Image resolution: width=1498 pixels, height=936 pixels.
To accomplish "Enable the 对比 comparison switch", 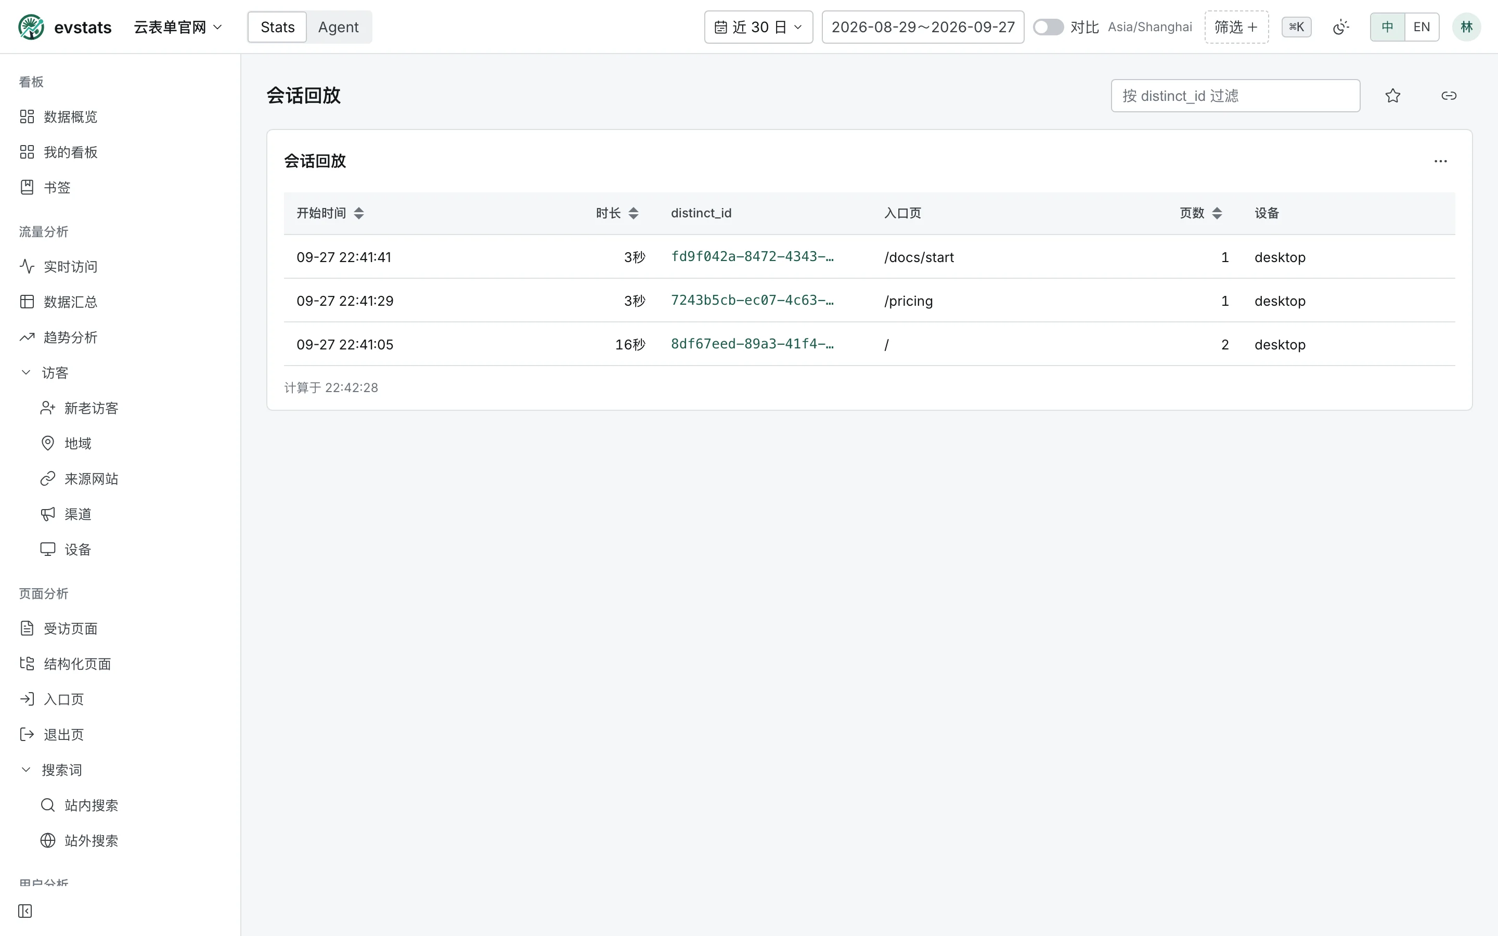I will (1048, 27).
